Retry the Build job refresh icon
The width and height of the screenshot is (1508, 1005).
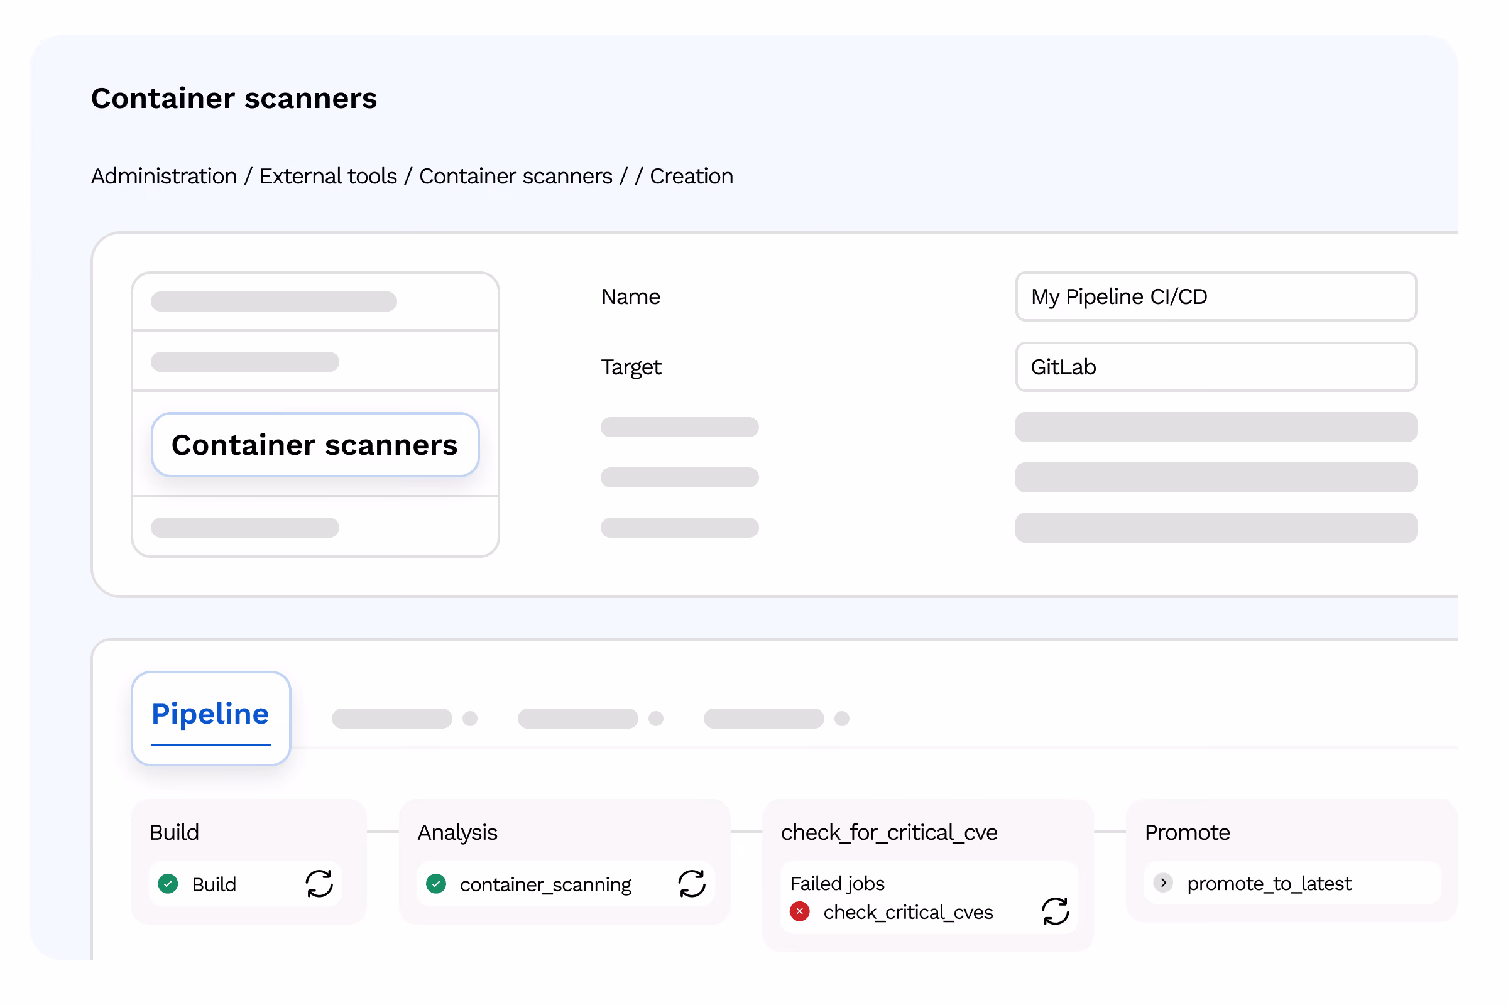(319, 884)
